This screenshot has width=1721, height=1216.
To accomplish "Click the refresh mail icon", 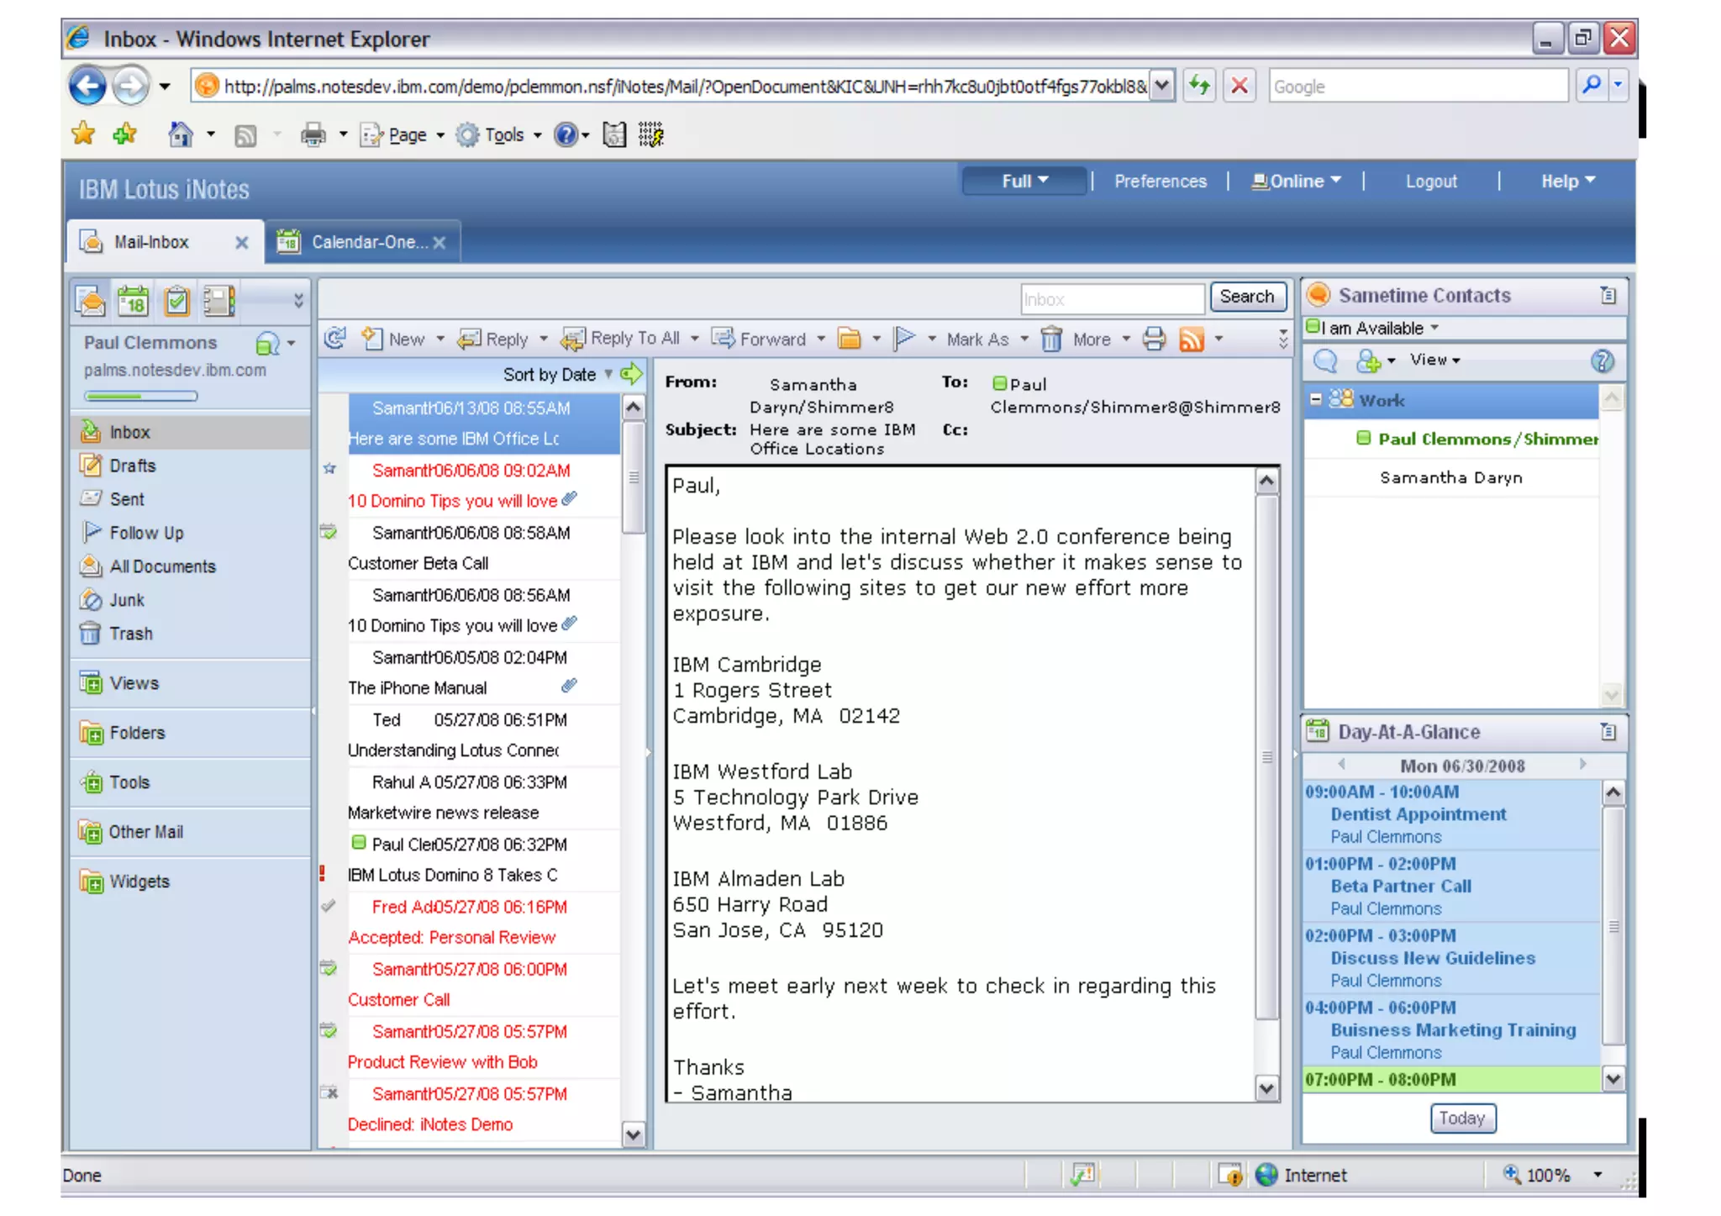I will pos(334,338).
